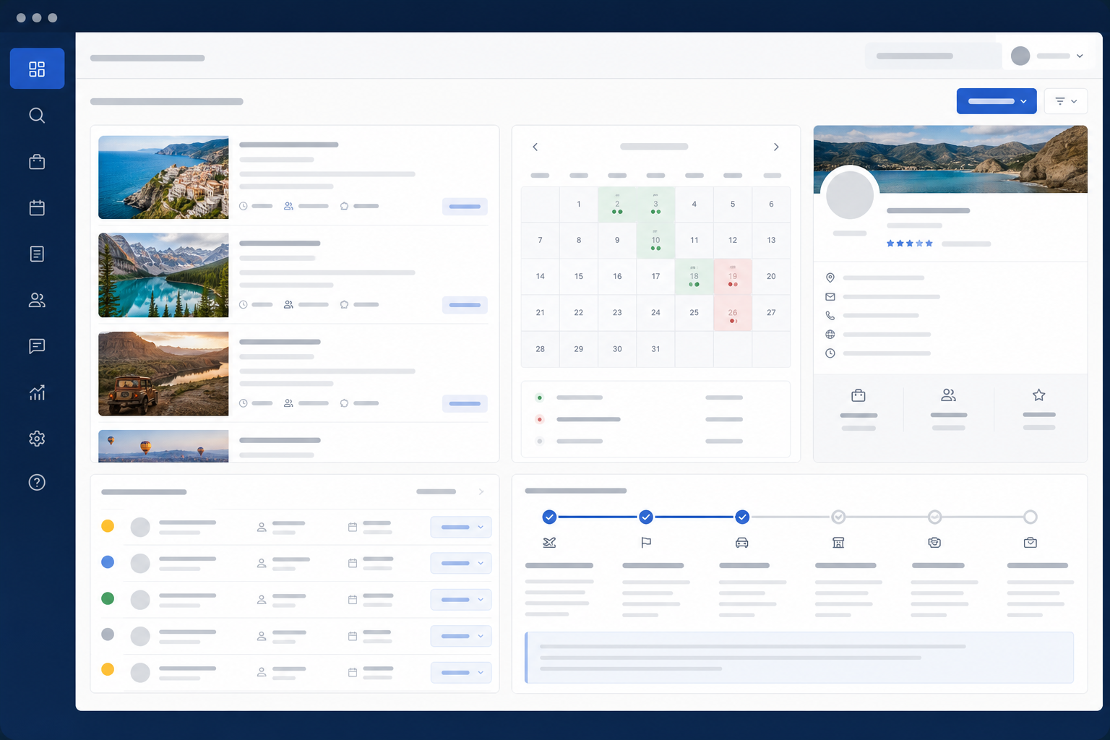The width and height of the screenshot is (1110, 740).
Task: Select calendar day 19
Action: [733, 277]
